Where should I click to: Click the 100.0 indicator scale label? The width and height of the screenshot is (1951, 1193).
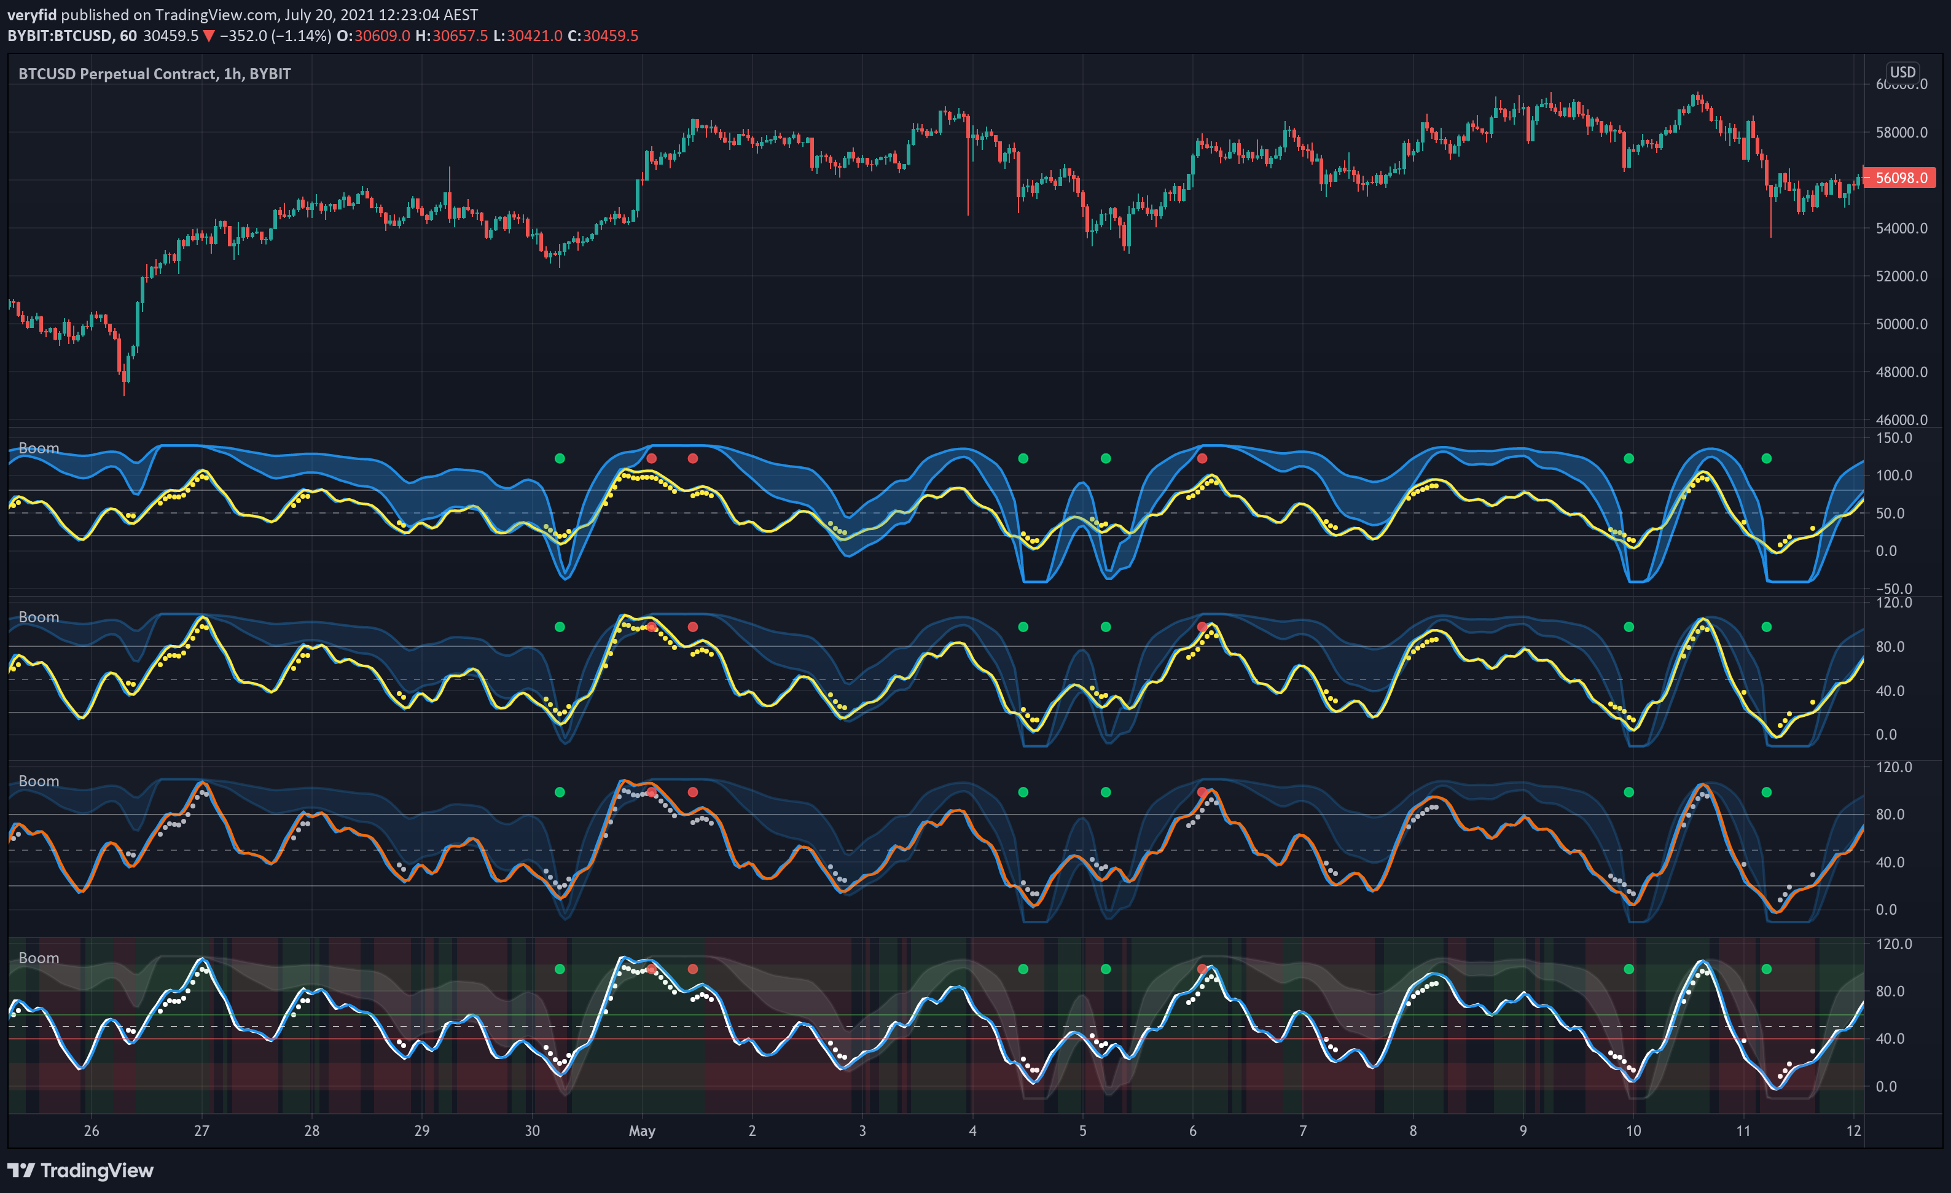point(1894,475)
